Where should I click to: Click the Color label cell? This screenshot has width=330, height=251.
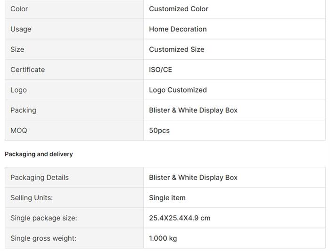[19, 9]
